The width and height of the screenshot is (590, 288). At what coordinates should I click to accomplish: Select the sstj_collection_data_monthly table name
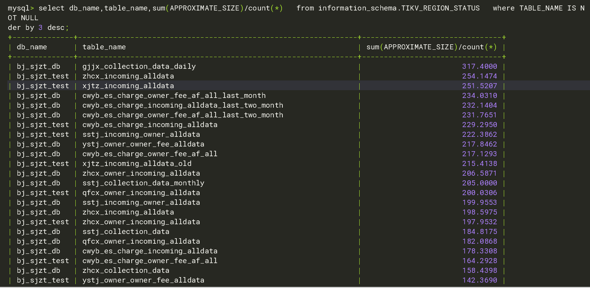(143, 183)
